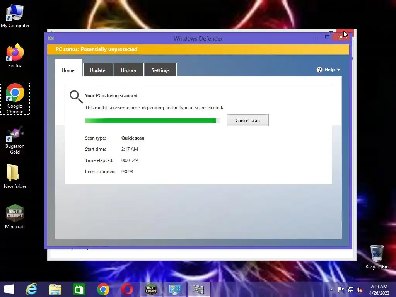Click the 'Quick scan' scan type value
The image size is (396, 297).
coord(133,138)
